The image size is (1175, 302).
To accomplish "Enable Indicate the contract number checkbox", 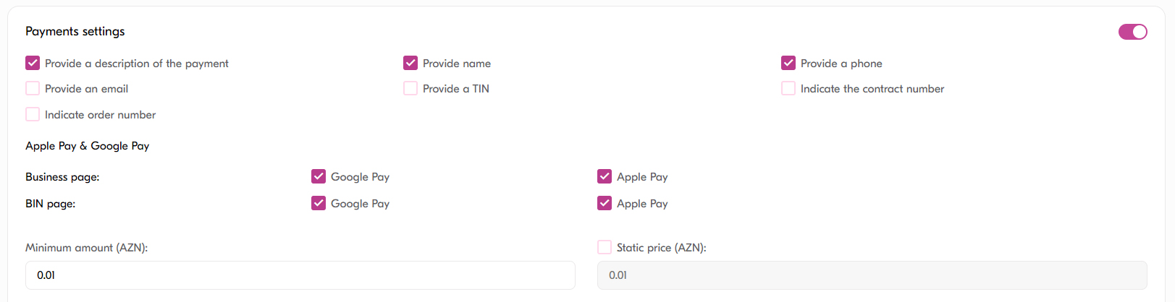I will pyautogui.click(x=788, y=89).
